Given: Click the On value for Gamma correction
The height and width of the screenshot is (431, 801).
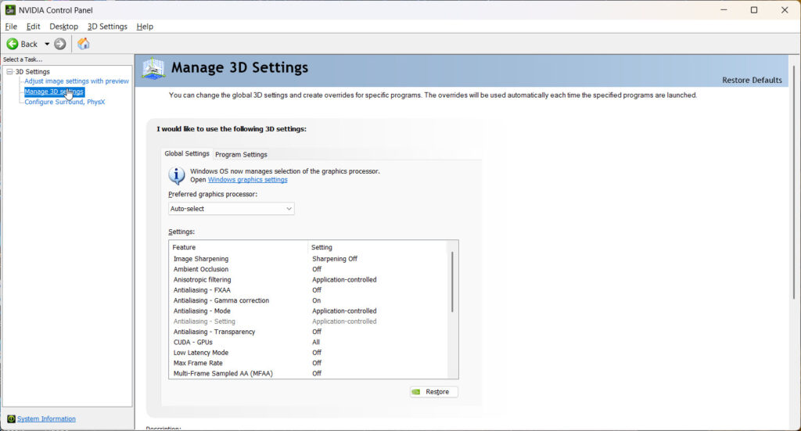Looking at the screenshot, I should click(x=316, y=300).
